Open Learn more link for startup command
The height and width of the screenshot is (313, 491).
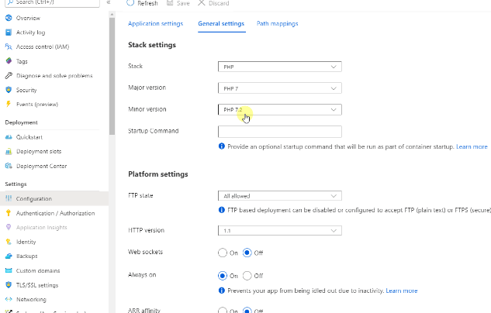(472, 146)
